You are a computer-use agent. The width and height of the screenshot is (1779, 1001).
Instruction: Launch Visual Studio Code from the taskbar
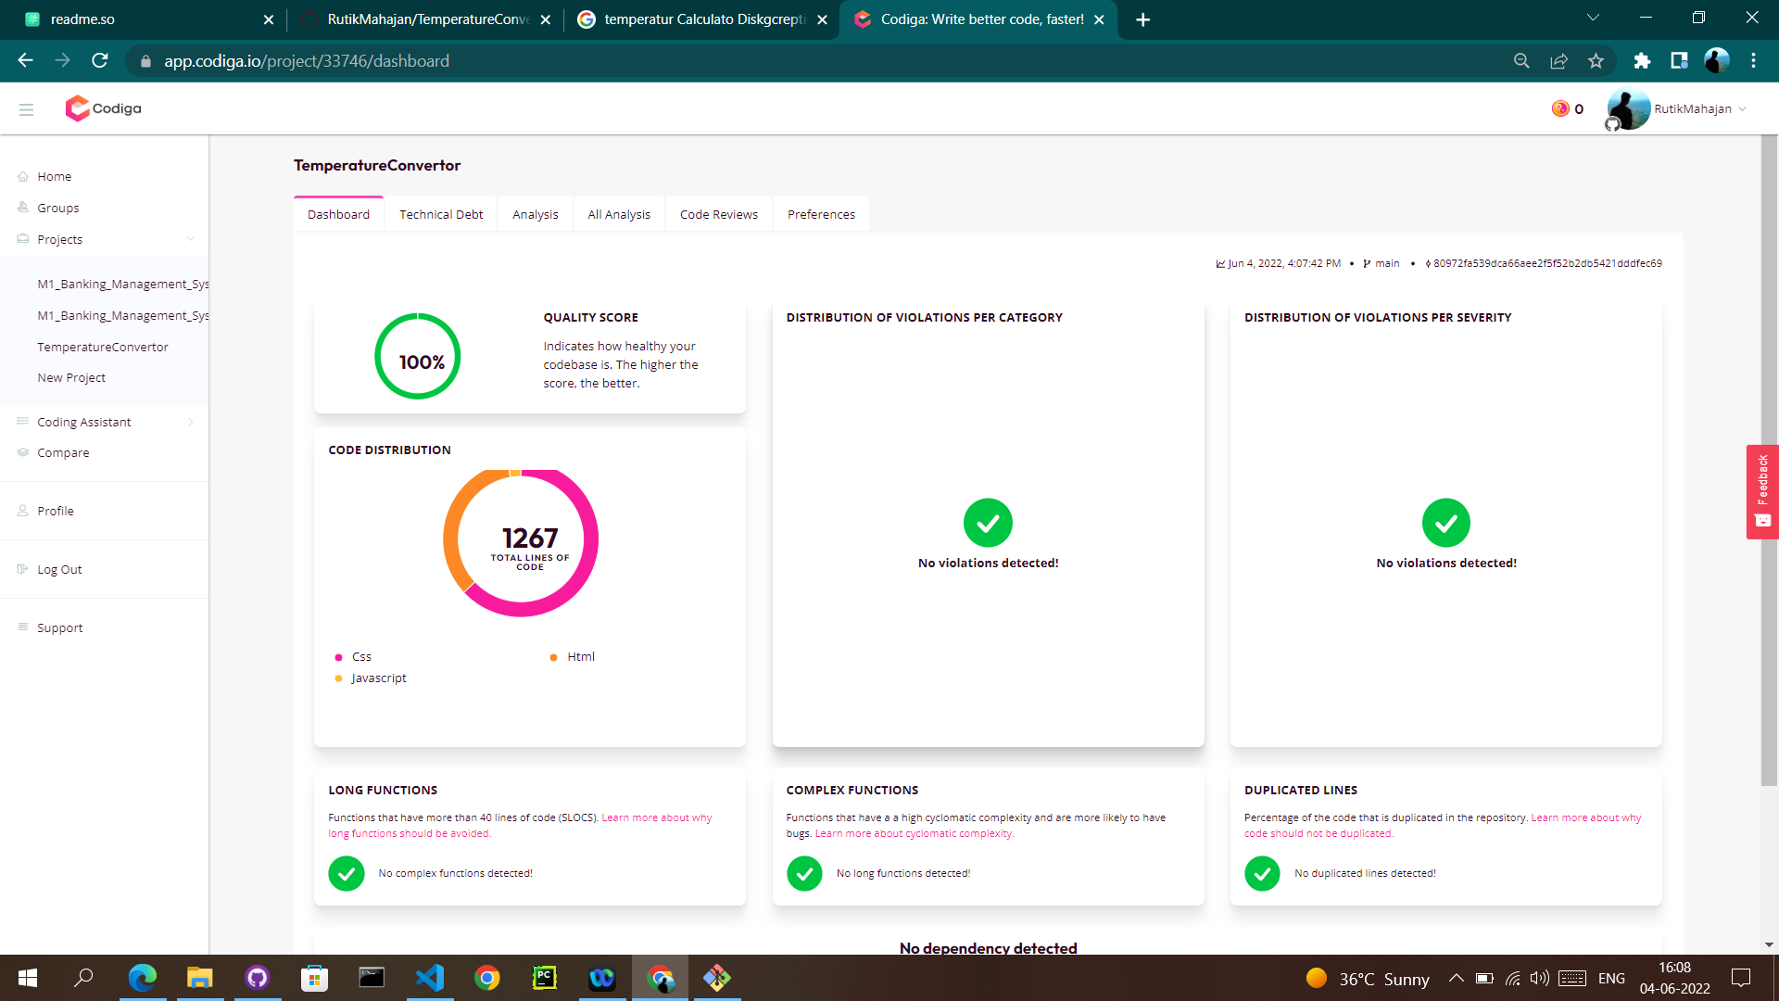[x=429, y=978]
